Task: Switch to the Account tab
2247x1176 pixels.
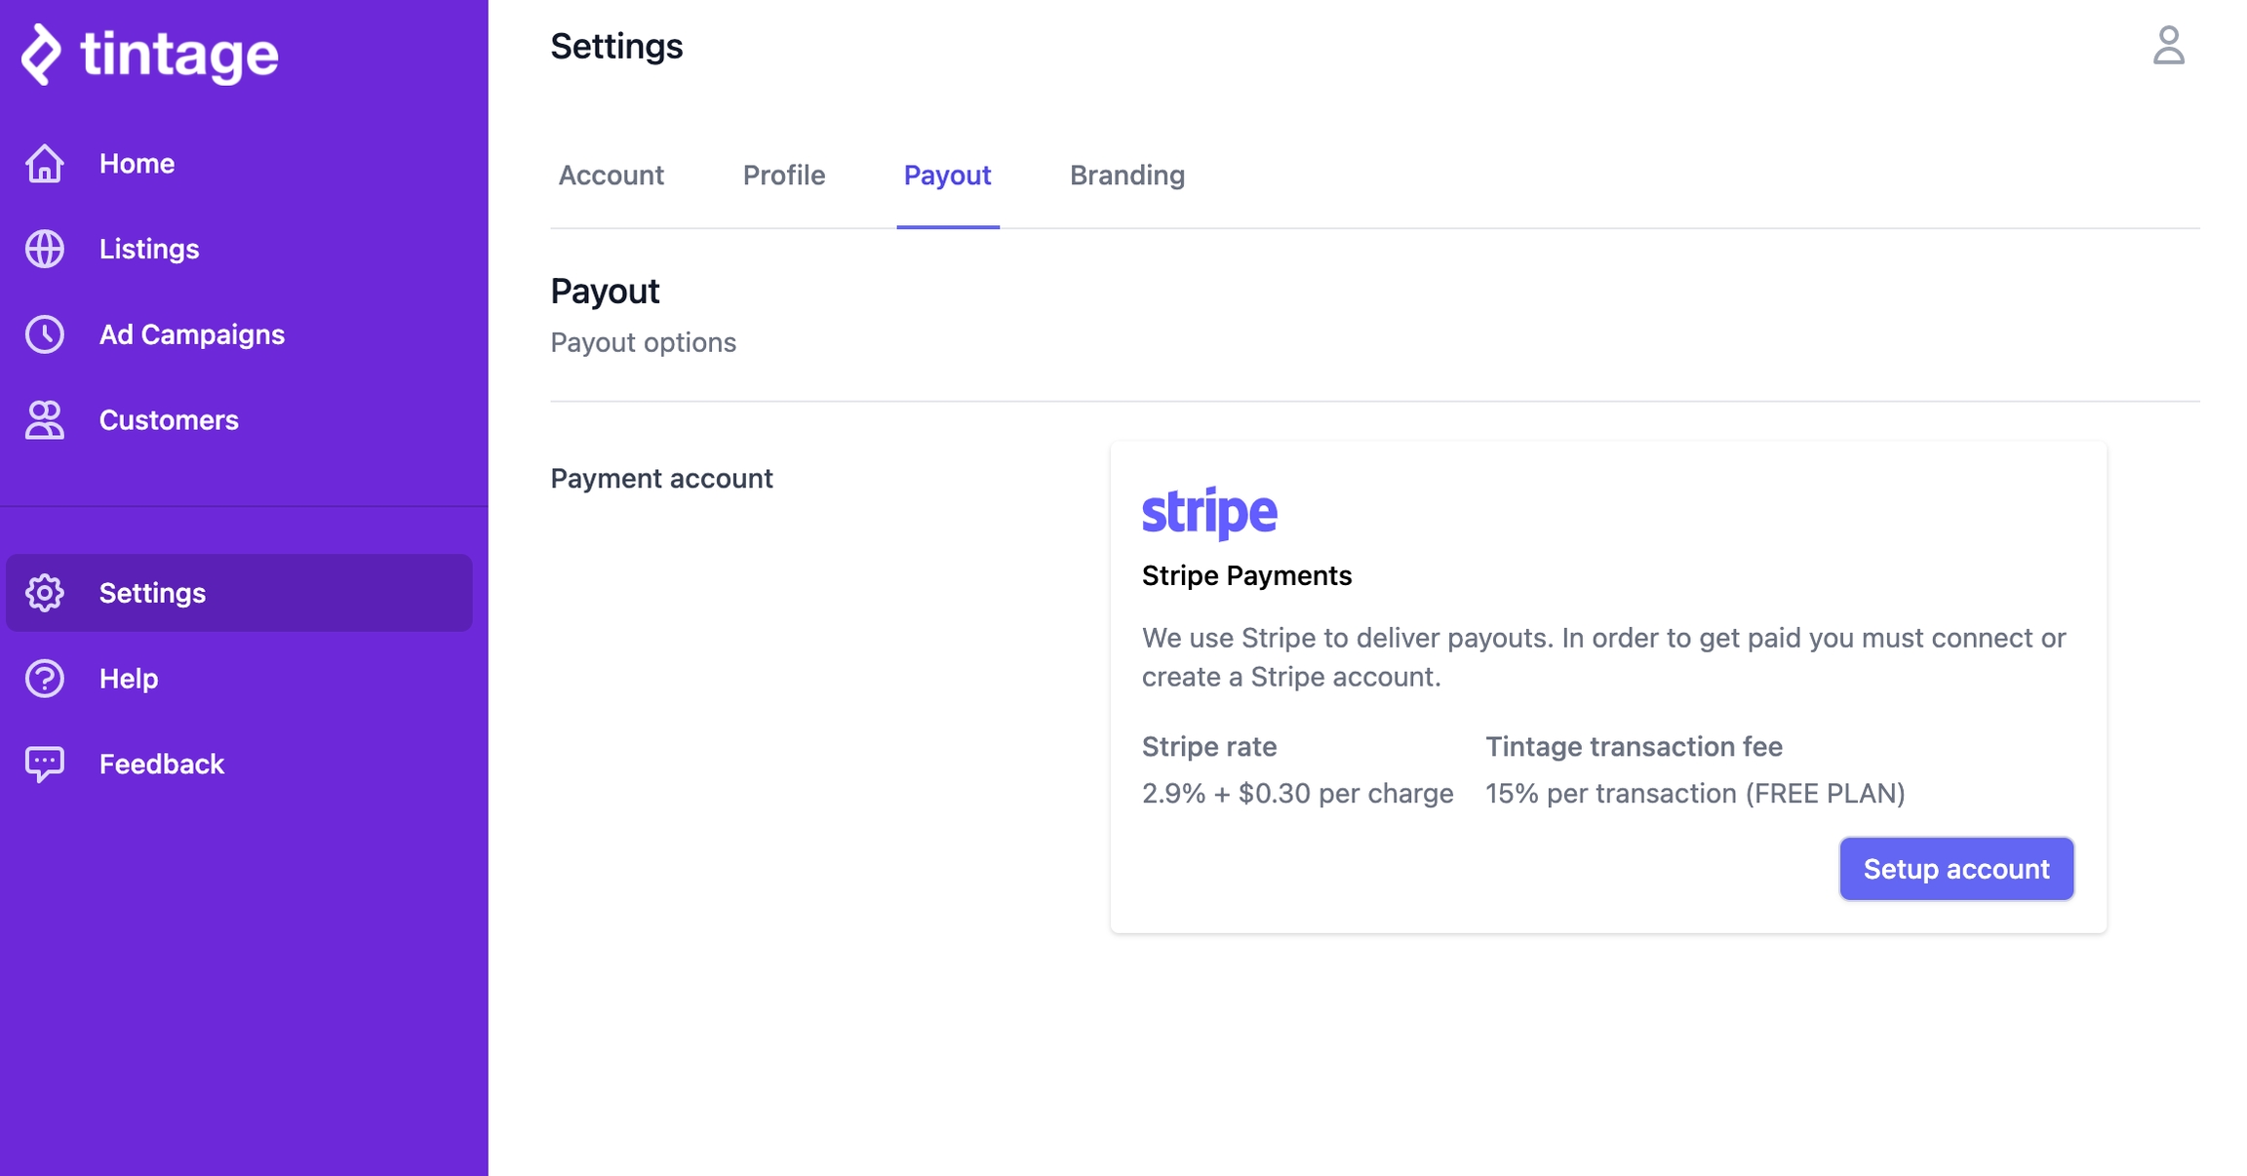Action: point(611,176)
